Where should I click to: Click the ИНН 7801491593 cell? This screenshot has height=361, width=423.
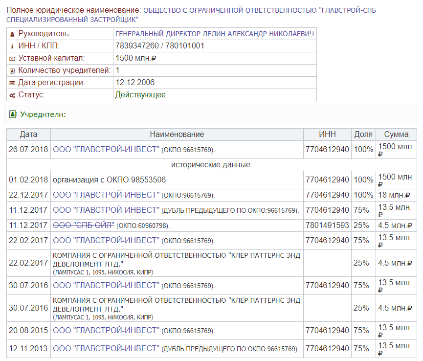327,226
